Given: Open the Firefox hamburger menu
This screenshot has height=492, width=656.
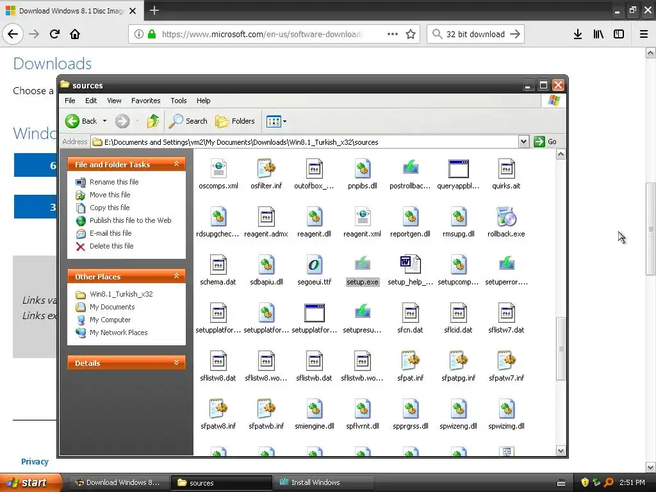Looking at the screenshot, I should tap(643, 35).
